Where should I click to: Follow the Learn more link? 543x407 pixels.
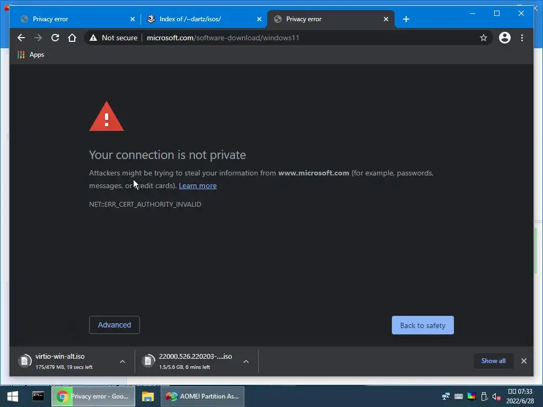click(x=197, y=186)
